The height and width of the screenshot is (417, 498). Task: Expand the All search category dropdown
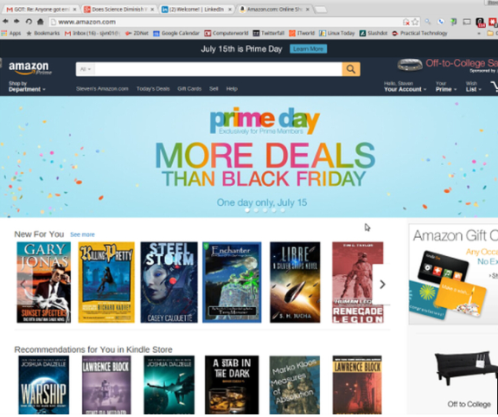[86, 69]
